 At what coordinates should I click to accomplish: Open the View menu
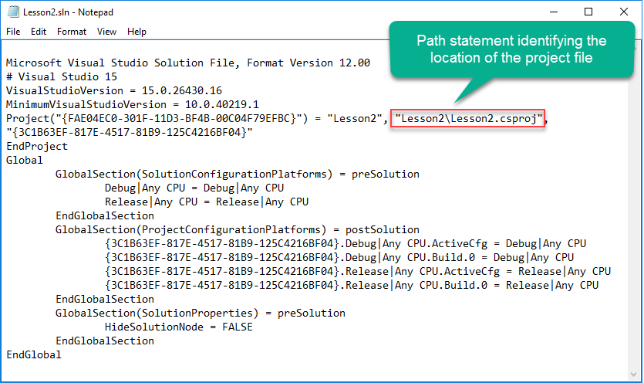coord(106,32)
